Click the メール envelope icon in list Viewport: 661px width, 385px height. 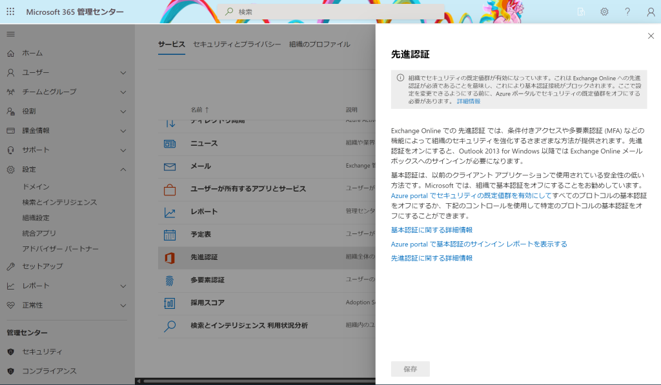(170, 166)
